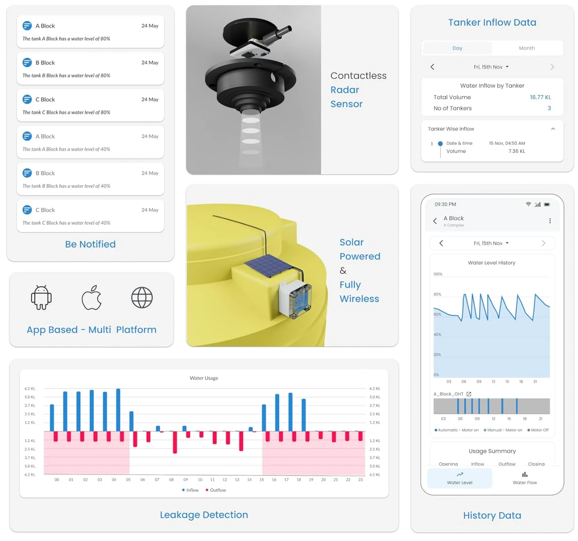The width and height of the screenshot is (578, 541).
Task: Open date dropdown Fri, 15th Nov in Tanker panel
Action: coord(491,67)
